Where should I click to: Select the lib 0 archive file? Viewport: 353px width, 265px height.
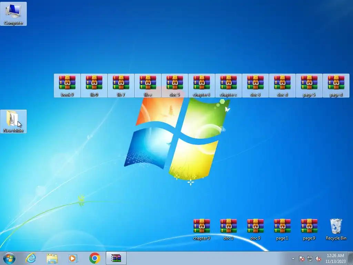click(x=94, y=86)
